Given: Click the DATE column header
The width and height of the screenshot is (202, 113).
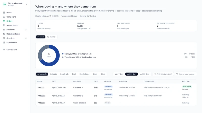Looking at the screenshot, I should click(54, 82).
